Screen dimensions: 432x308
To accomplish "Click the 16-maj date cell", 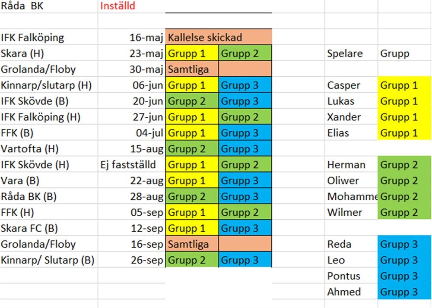I will click(131, 37).
